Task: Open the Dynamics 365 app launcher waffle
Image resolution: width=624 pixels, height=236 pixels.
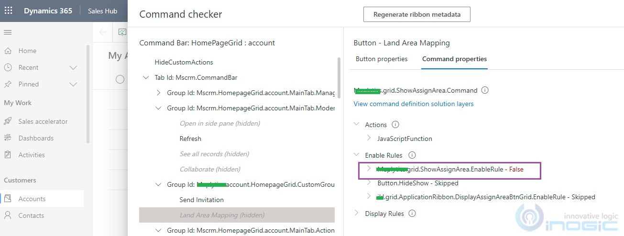Action: (9, 11)
